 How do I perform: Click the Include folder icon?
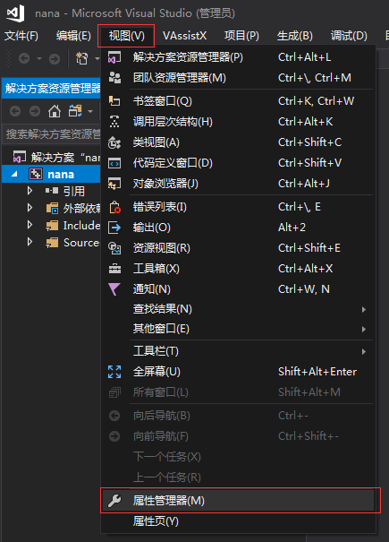(52, 226)
